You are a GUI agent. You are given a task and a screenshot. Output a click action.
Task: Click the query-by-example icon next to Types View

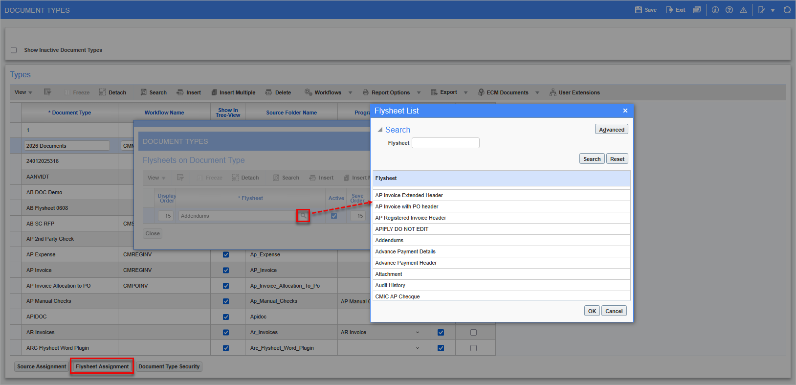coord(47,92)
